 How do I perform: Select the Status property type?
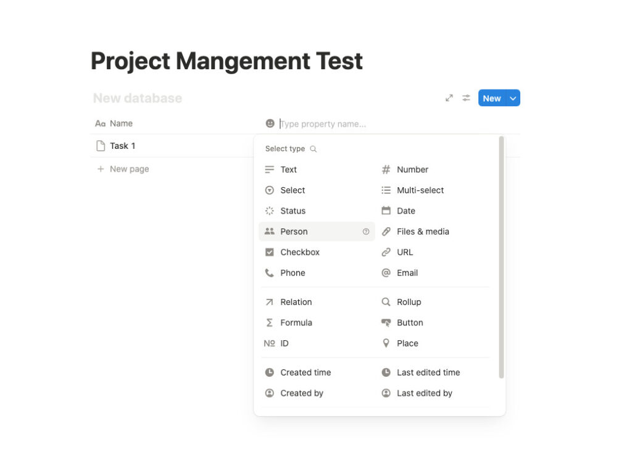coord(293,211)
